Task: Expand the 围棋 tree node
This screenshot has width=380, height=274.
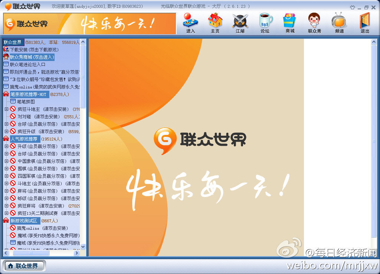Action: [x=7, y=168]
